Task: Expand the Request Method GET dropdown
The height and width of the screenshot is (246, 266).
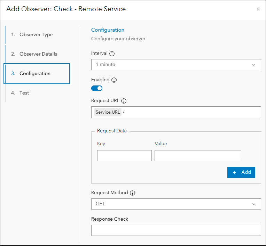Action: 176,204
